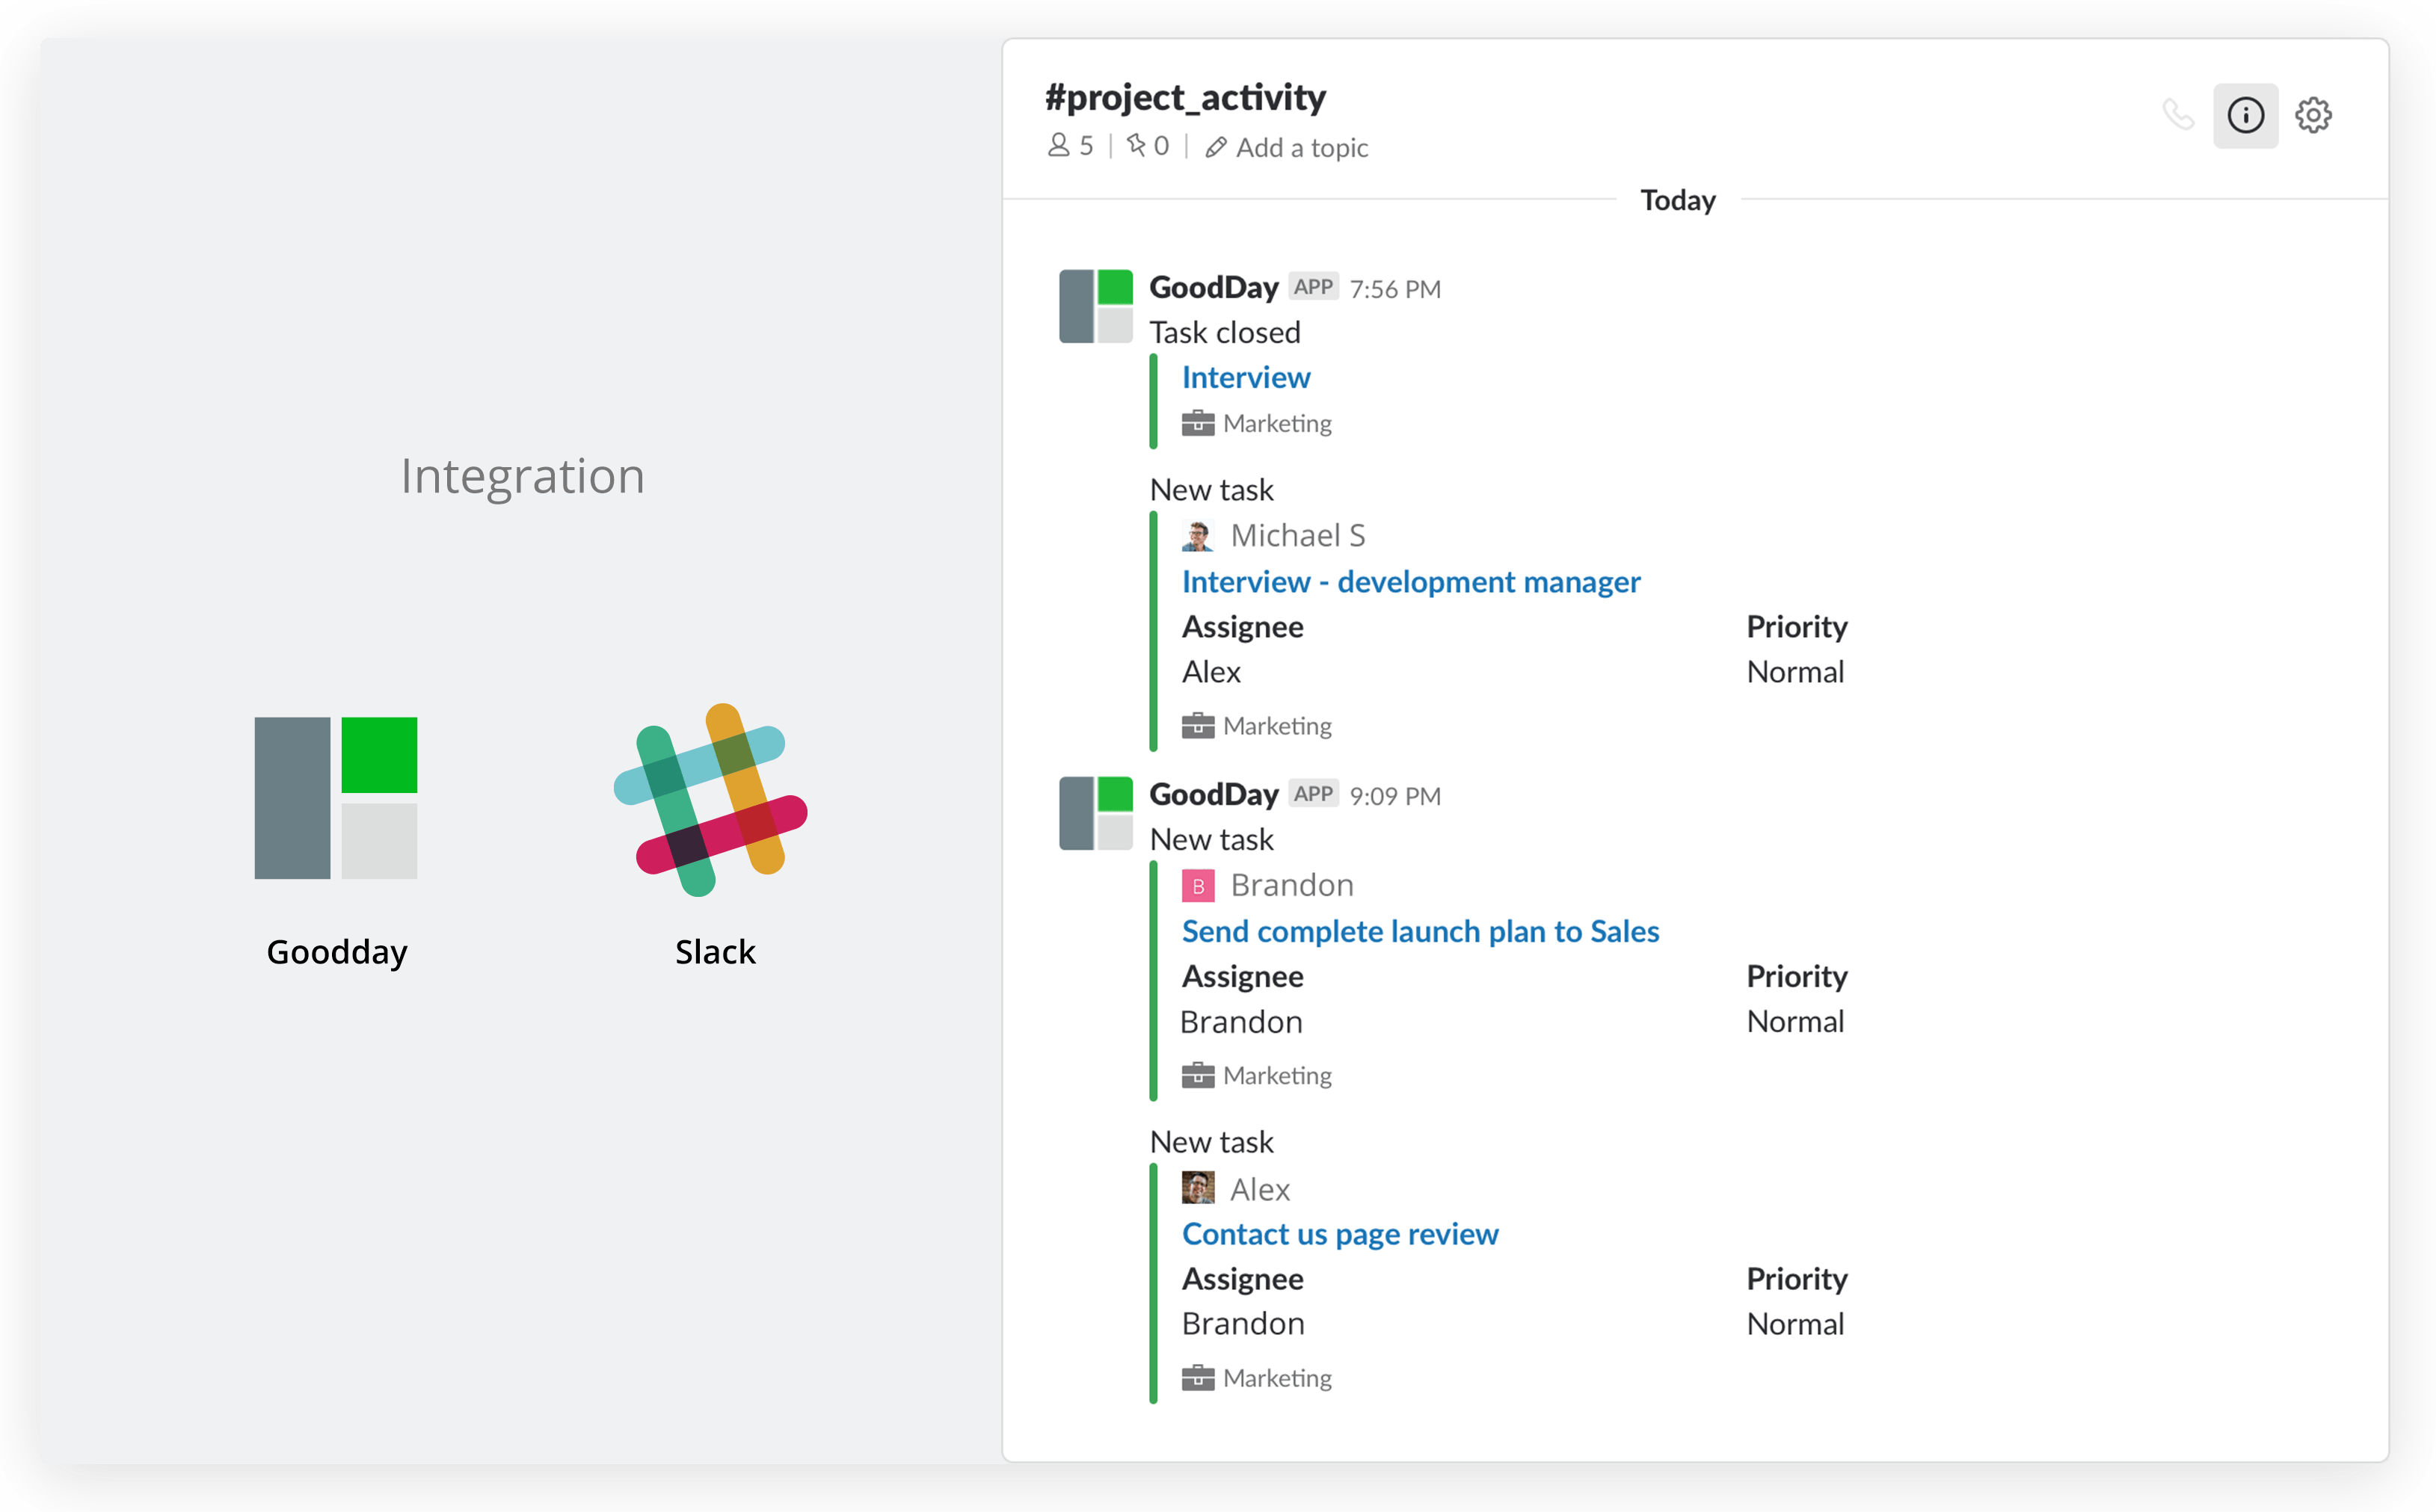
Task: Click Michael S author name
Action: 1297,536
